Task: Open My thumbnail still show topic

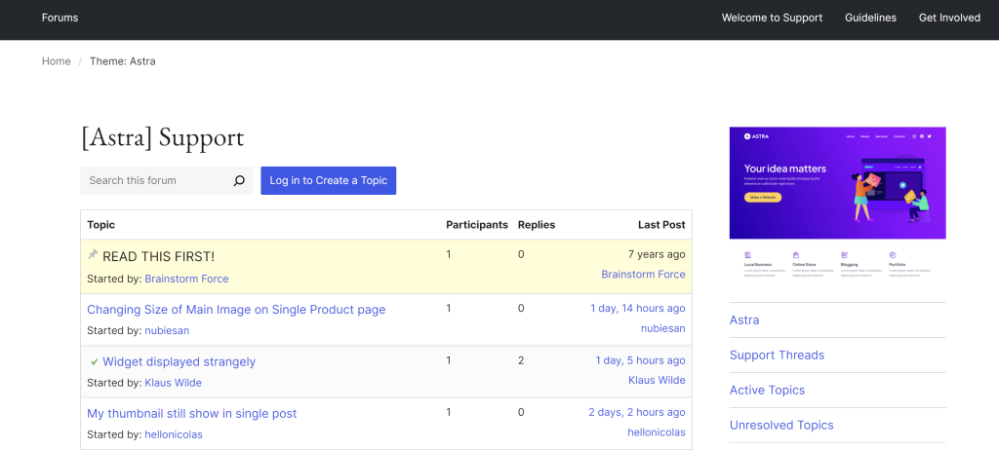Action: tap(191, 413)
